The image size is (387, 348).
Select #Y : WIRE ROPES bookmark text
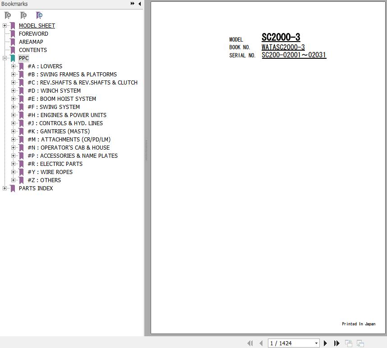click(x=50, y=172)
